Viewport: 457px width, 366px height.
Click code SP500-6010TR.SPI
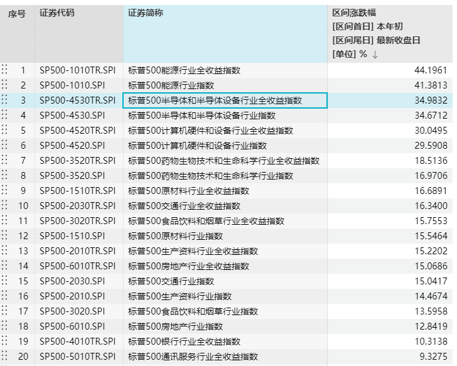tap(78, 266)
